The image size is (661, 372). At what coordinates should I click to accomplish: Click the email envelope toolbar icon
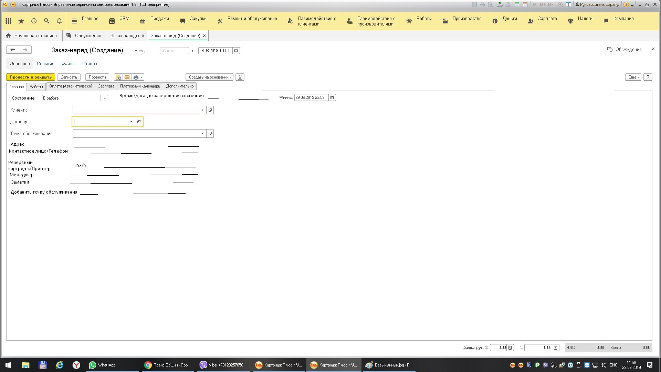pyautogui.click(x=127, y=77)
